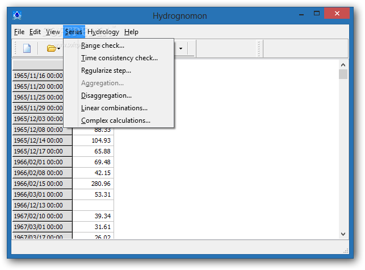Open the Help menu
Viewport: 365px width, 270px height.
coord(131,32)
